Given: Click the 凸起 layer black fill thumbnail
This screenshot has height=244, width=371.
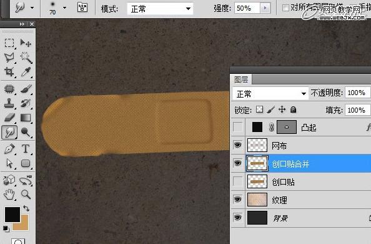Looking at the screenshot, I should click(257, 127).
